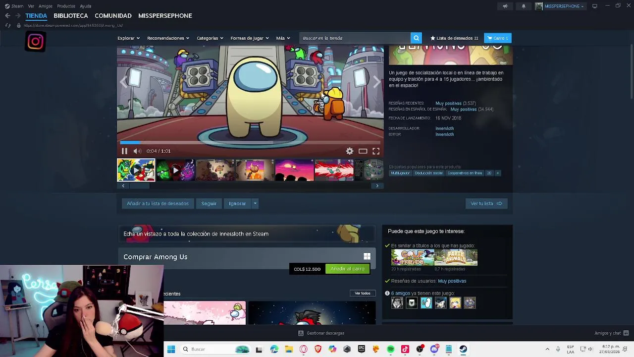Navigate back with the back arrow
634x357 pixels.
pos(7,16)
